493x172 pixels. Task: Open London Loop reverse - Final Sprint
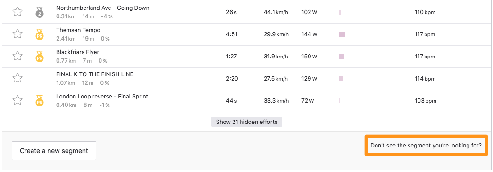point(102,96)
